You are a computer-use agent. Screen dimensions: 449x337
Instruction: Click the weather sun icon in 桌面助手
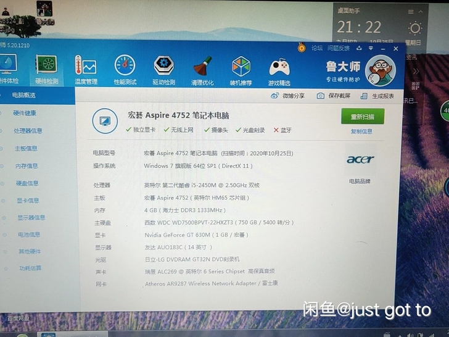coord(415,28)
